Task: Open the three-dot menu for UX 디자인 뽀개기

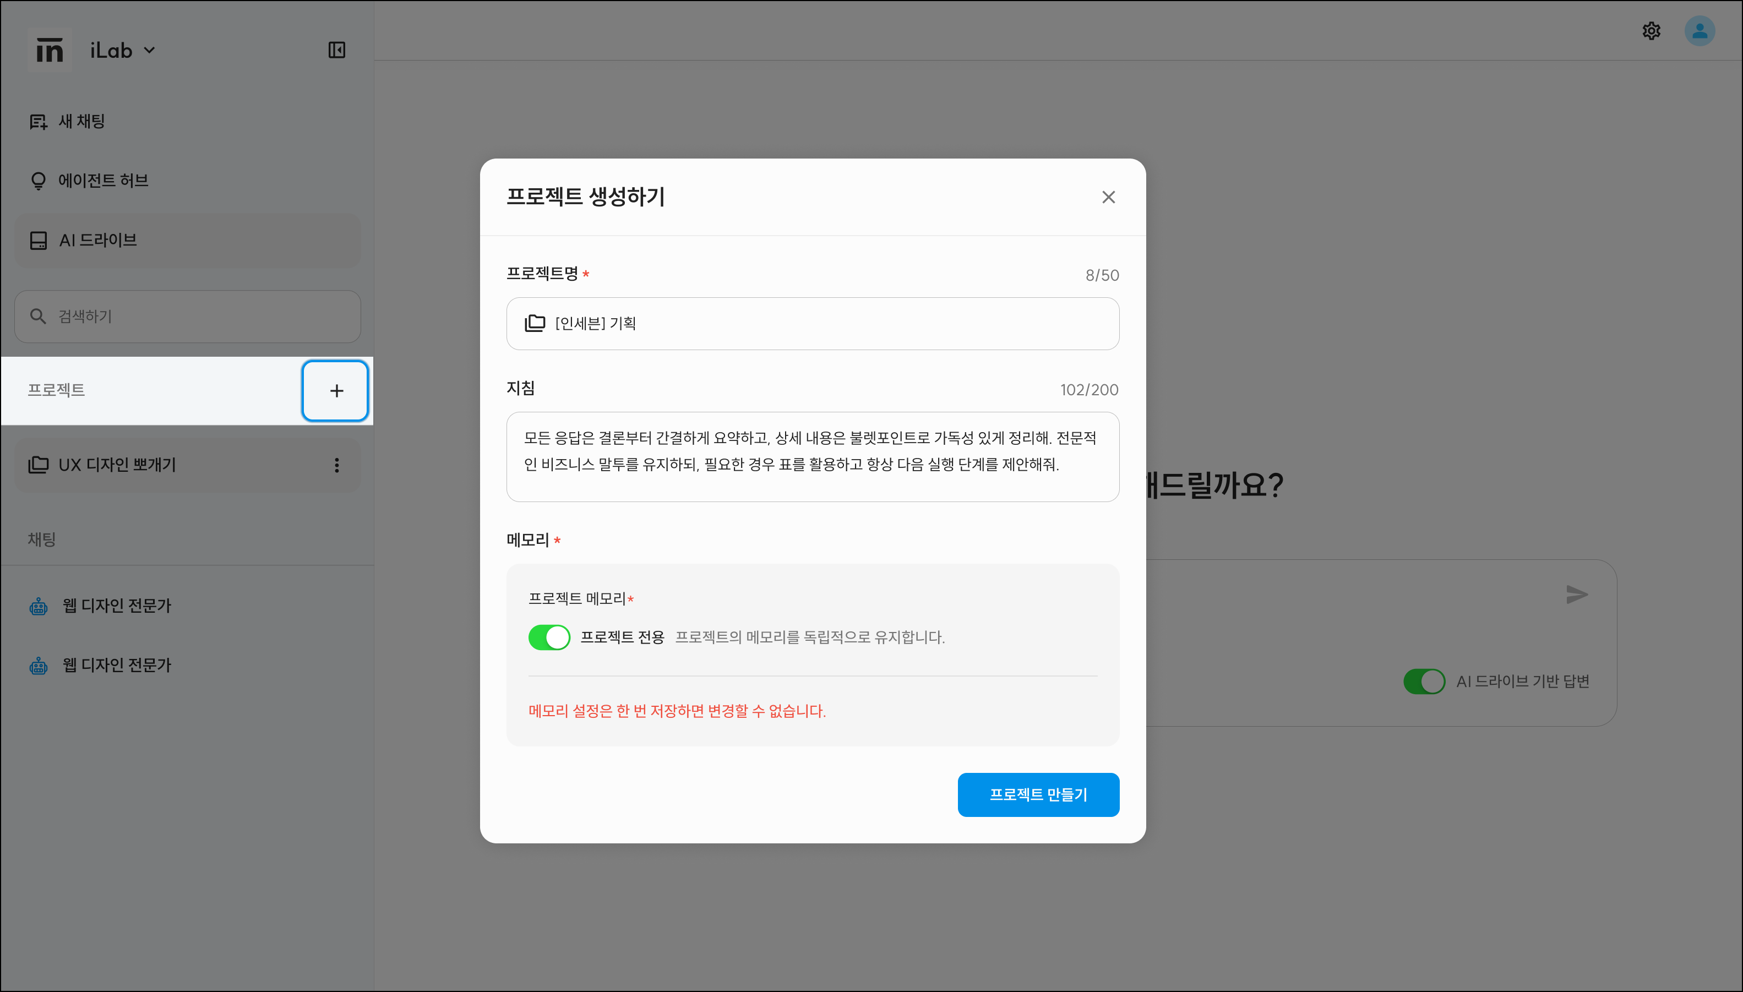Action: pyautogui.click(x=336, y=465)
